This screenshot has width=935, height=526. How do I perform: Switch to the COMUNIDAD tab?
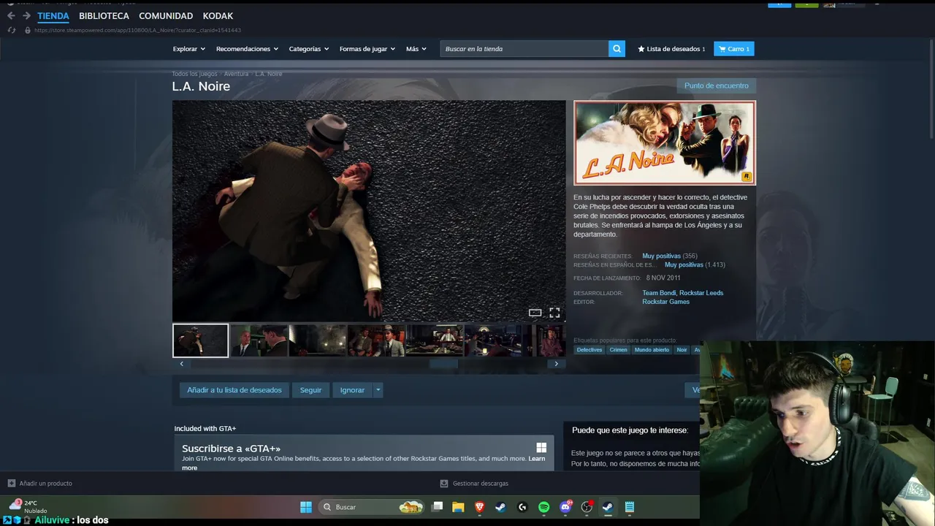point(166,16)
